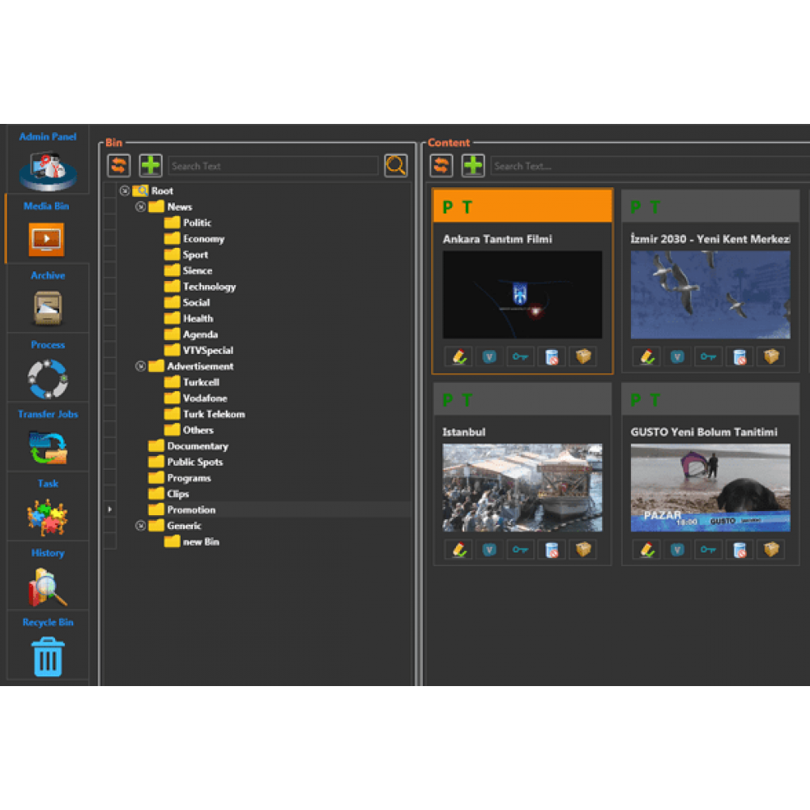This screenshot has width=810, height=810.
Task: Open the Process section icon
Action: [x=47, y=377]
